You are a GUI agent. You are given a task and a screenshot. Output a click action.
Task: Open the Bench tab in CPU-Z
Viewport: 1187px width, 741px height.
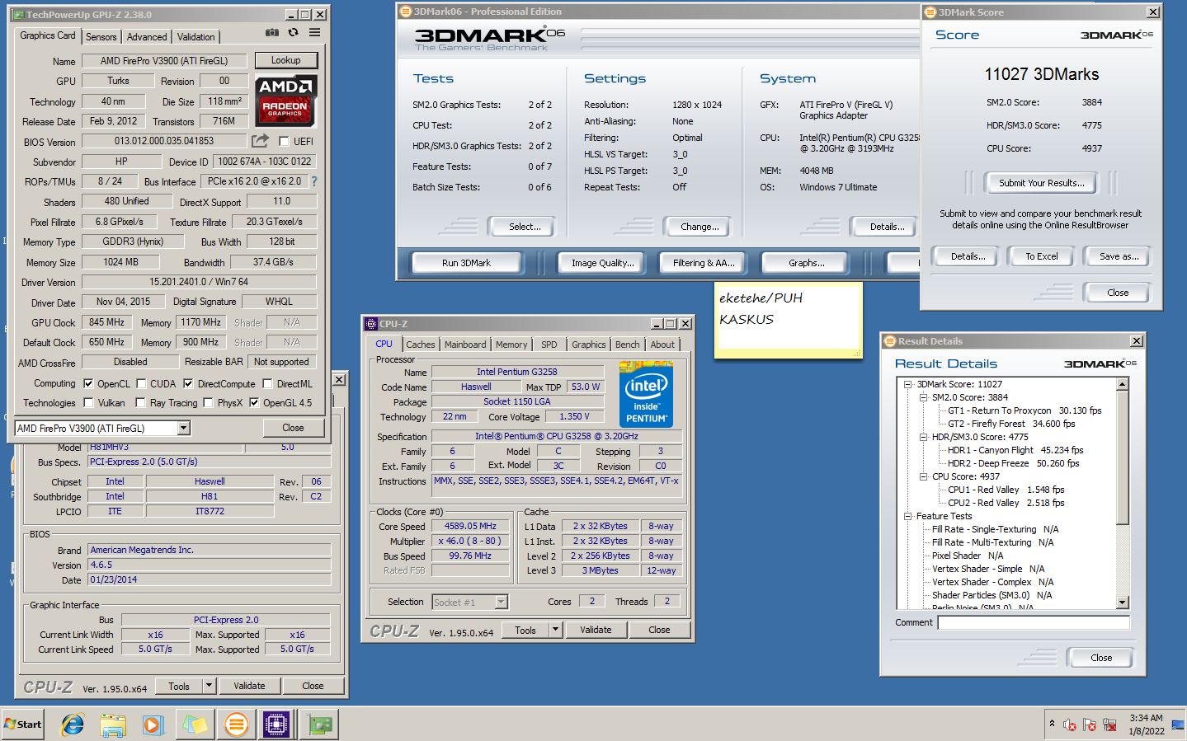[627, 345]
